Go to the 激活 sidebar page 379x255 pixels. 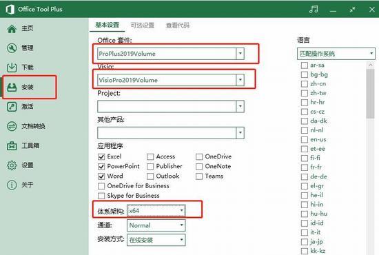coord(28,107)
